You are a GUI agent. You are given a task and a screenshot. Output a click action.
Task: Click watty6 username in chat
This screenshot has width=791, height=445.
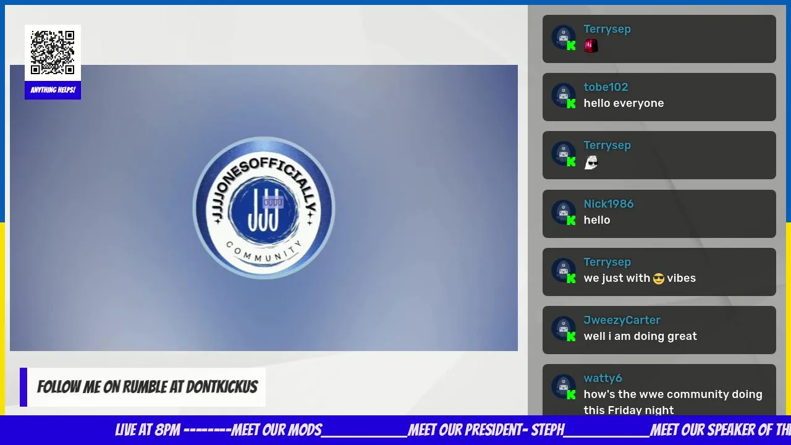pyautogui.click(x=603, y=378)
